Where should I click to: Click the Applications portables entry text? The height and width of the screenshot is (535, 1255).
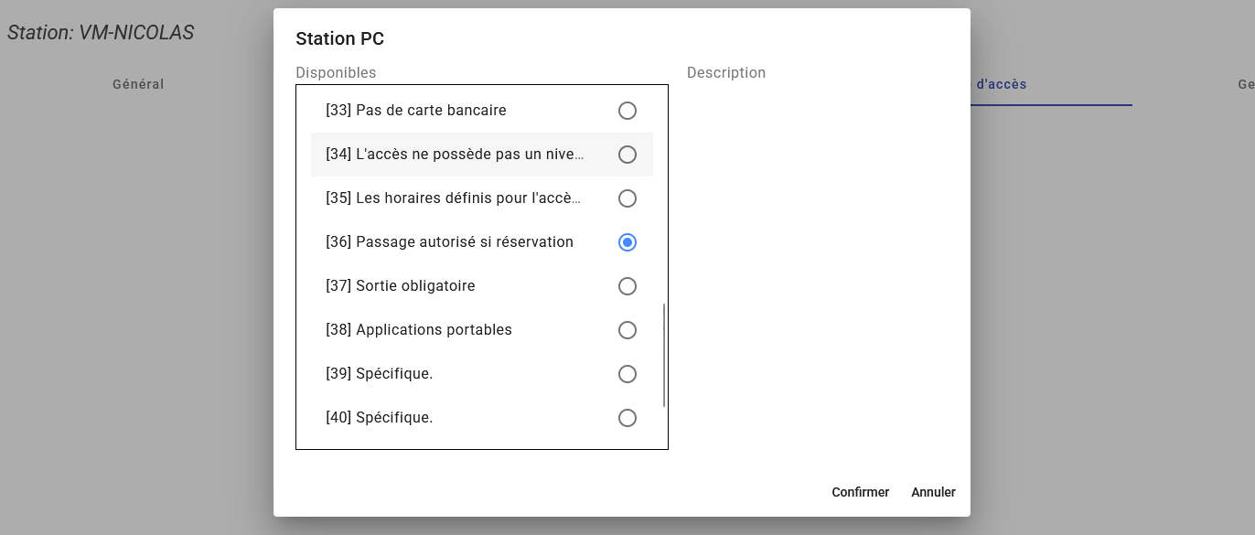point(419,330)
